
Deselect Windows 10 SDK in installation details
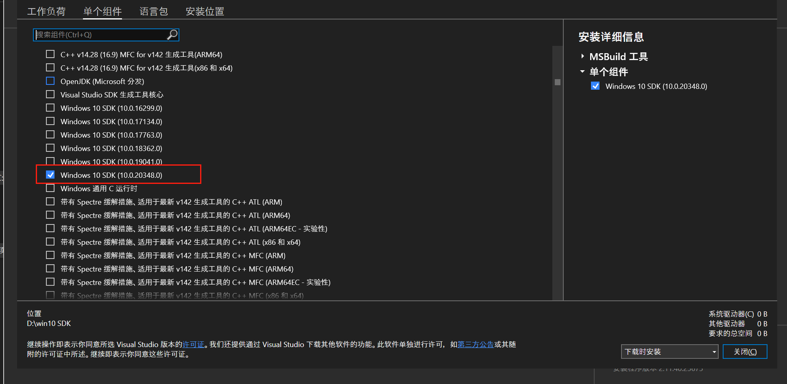point(595,86)
